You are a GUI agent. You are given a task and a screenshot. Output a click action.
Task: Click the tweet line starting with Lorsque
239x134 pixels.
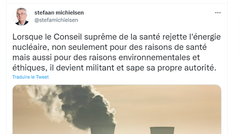pyautogui.click(x=117, y=37)
